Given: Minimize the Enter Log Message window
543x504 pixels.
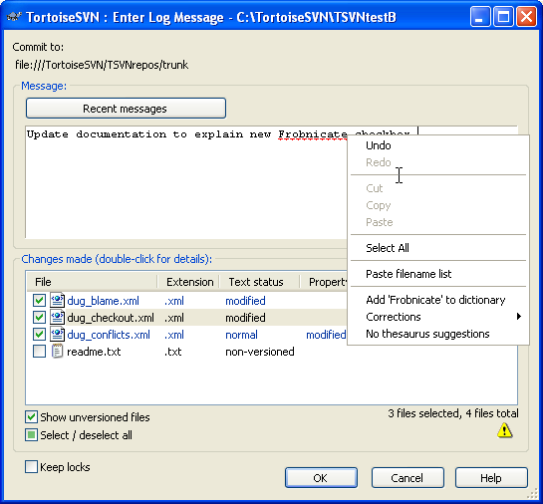Looking at the screenshot, I should [480, 16].
